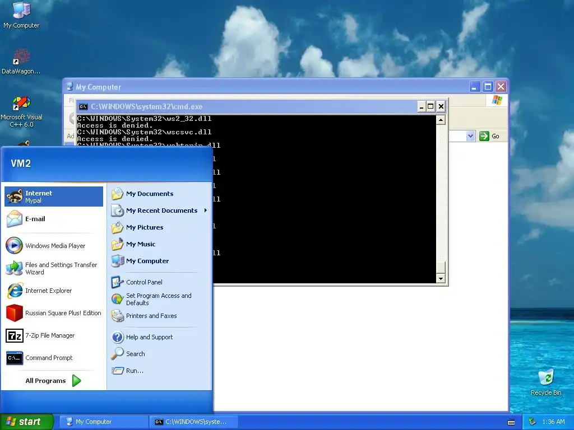Open Set Program Access and Defaults
Image resolution: width=574 pixels, height=430 pixels.
(x=159, y=299)
